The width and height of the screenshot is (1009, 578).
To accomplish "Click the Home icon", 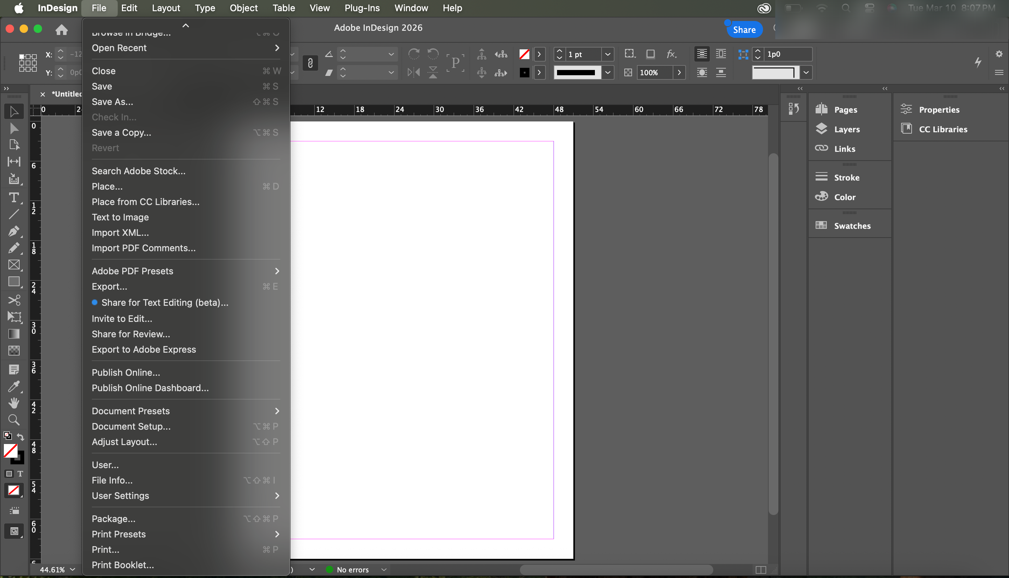I will coord(61,30).
